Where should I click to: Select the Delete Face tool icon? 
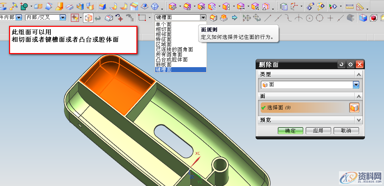click(201, 6)
